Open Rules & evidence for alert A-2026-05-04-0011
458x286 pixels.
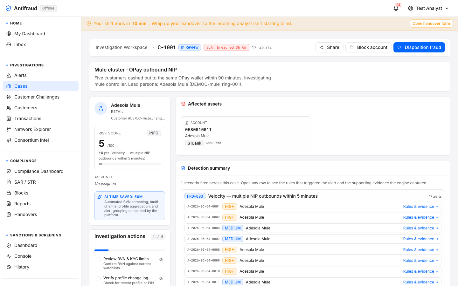(421, 282)
